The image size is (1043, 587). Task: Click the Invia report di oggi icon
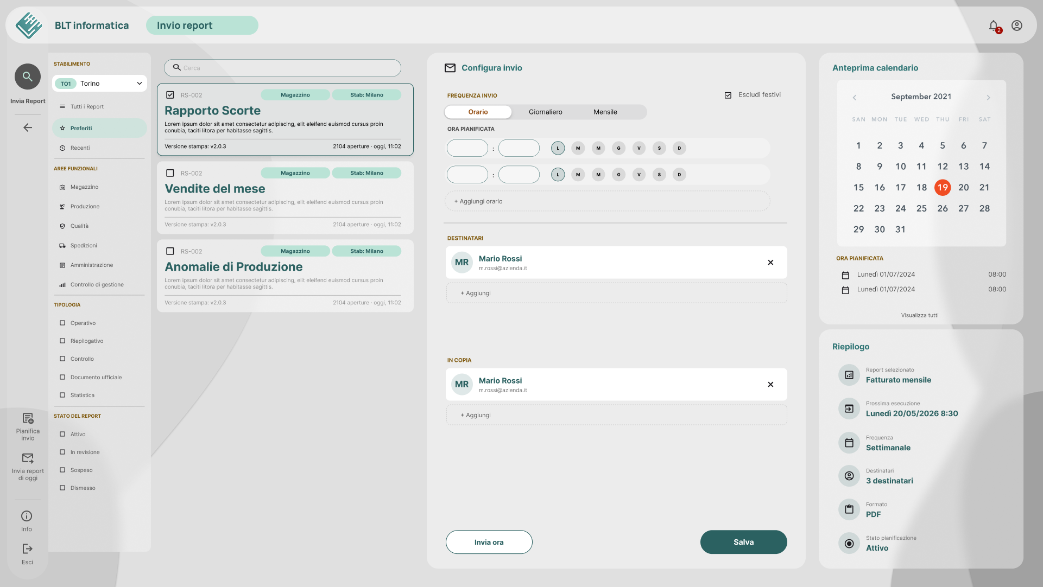pyautogui.click(x=28, y=458)
